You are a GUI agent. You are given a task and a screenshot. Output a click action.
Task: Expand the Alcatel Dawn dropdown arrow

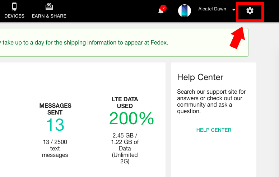pos(234,10)
